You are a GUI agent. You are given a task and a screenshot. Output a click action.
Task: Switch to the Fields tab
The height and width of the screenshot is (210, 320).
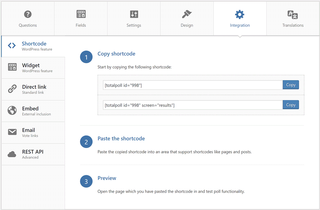[81, 18]
